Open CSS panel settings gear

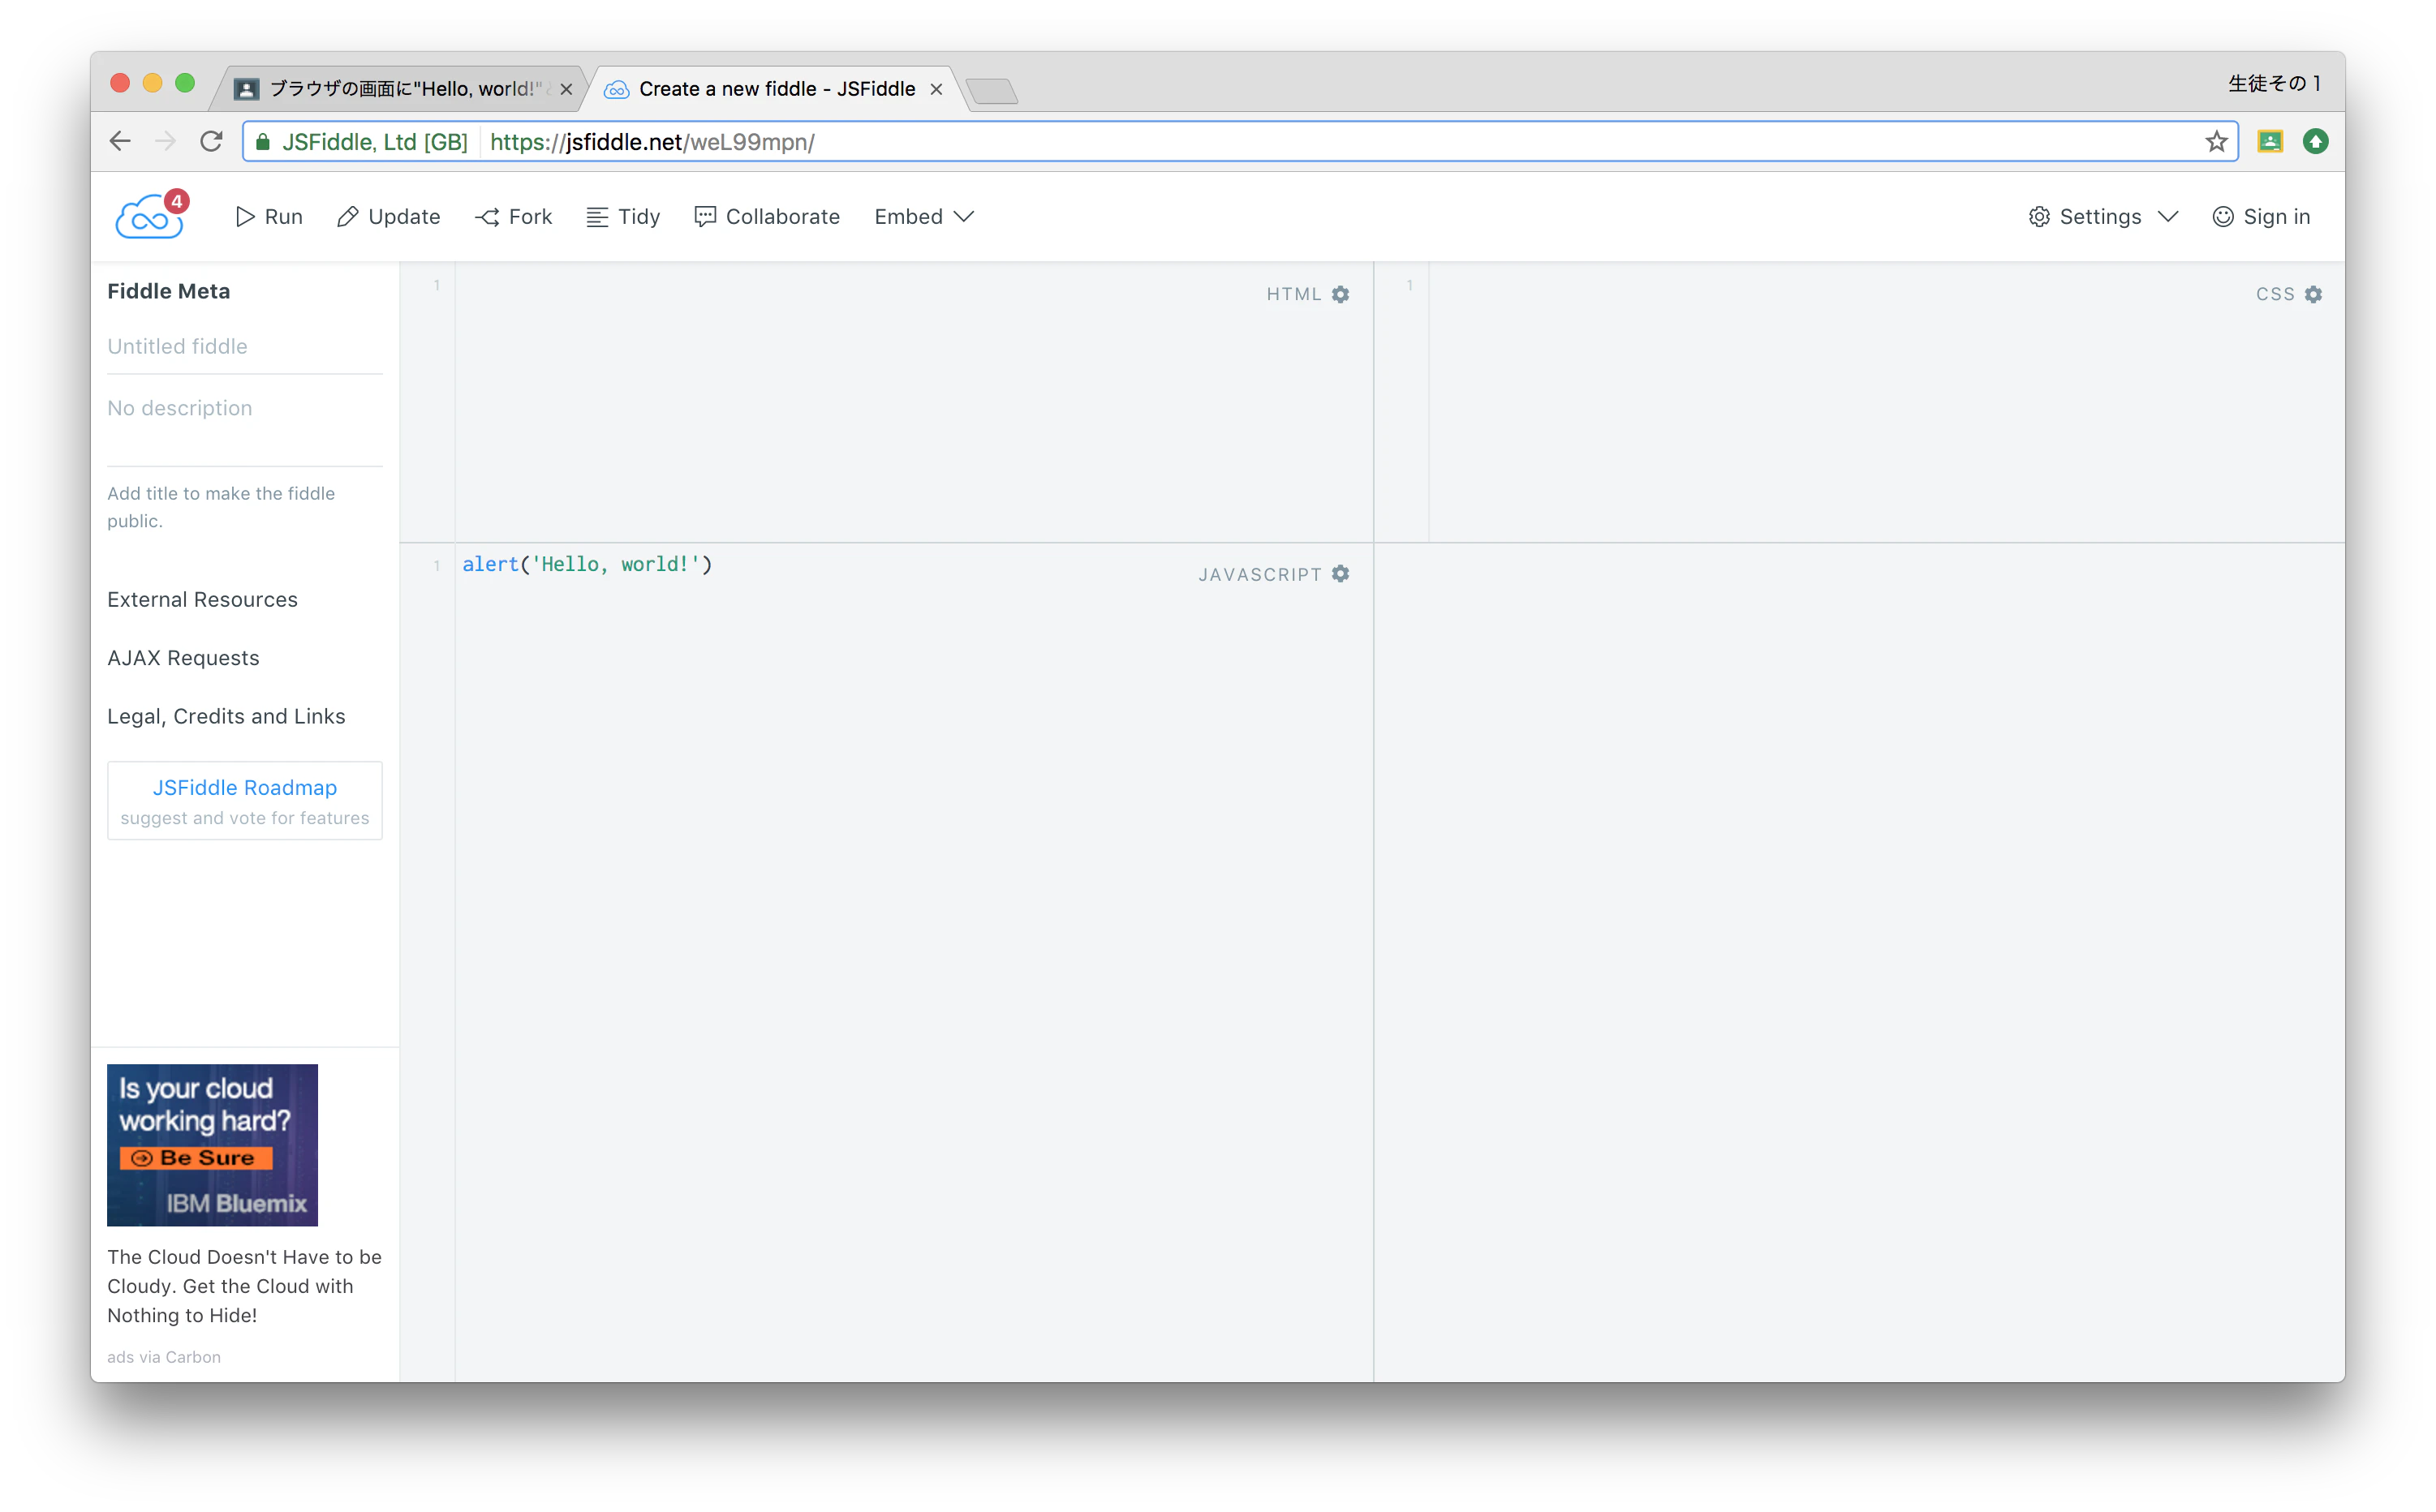[2313, 294]
